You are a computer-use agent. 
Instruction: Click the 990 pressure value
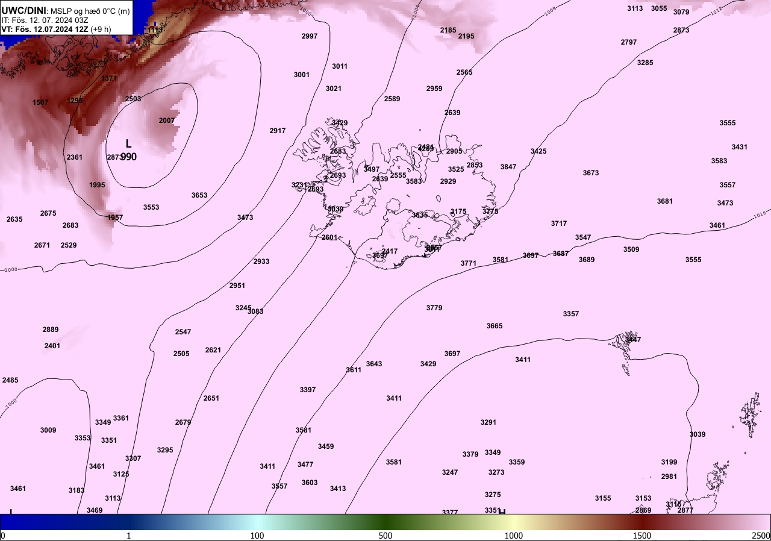pyautogui.click(x=128, y=157)
